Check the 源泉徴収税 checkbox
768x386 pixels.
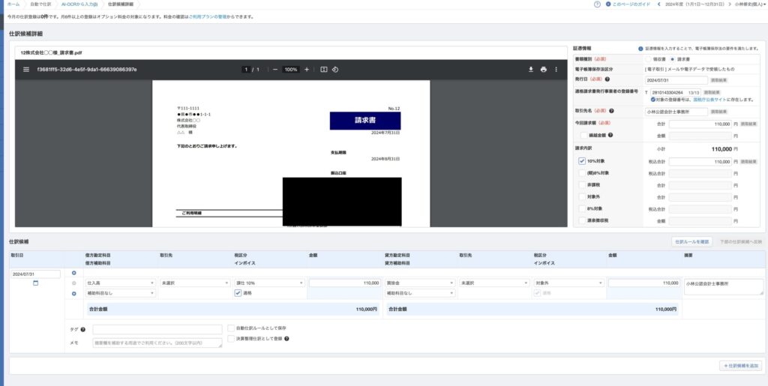coord(582,221)
